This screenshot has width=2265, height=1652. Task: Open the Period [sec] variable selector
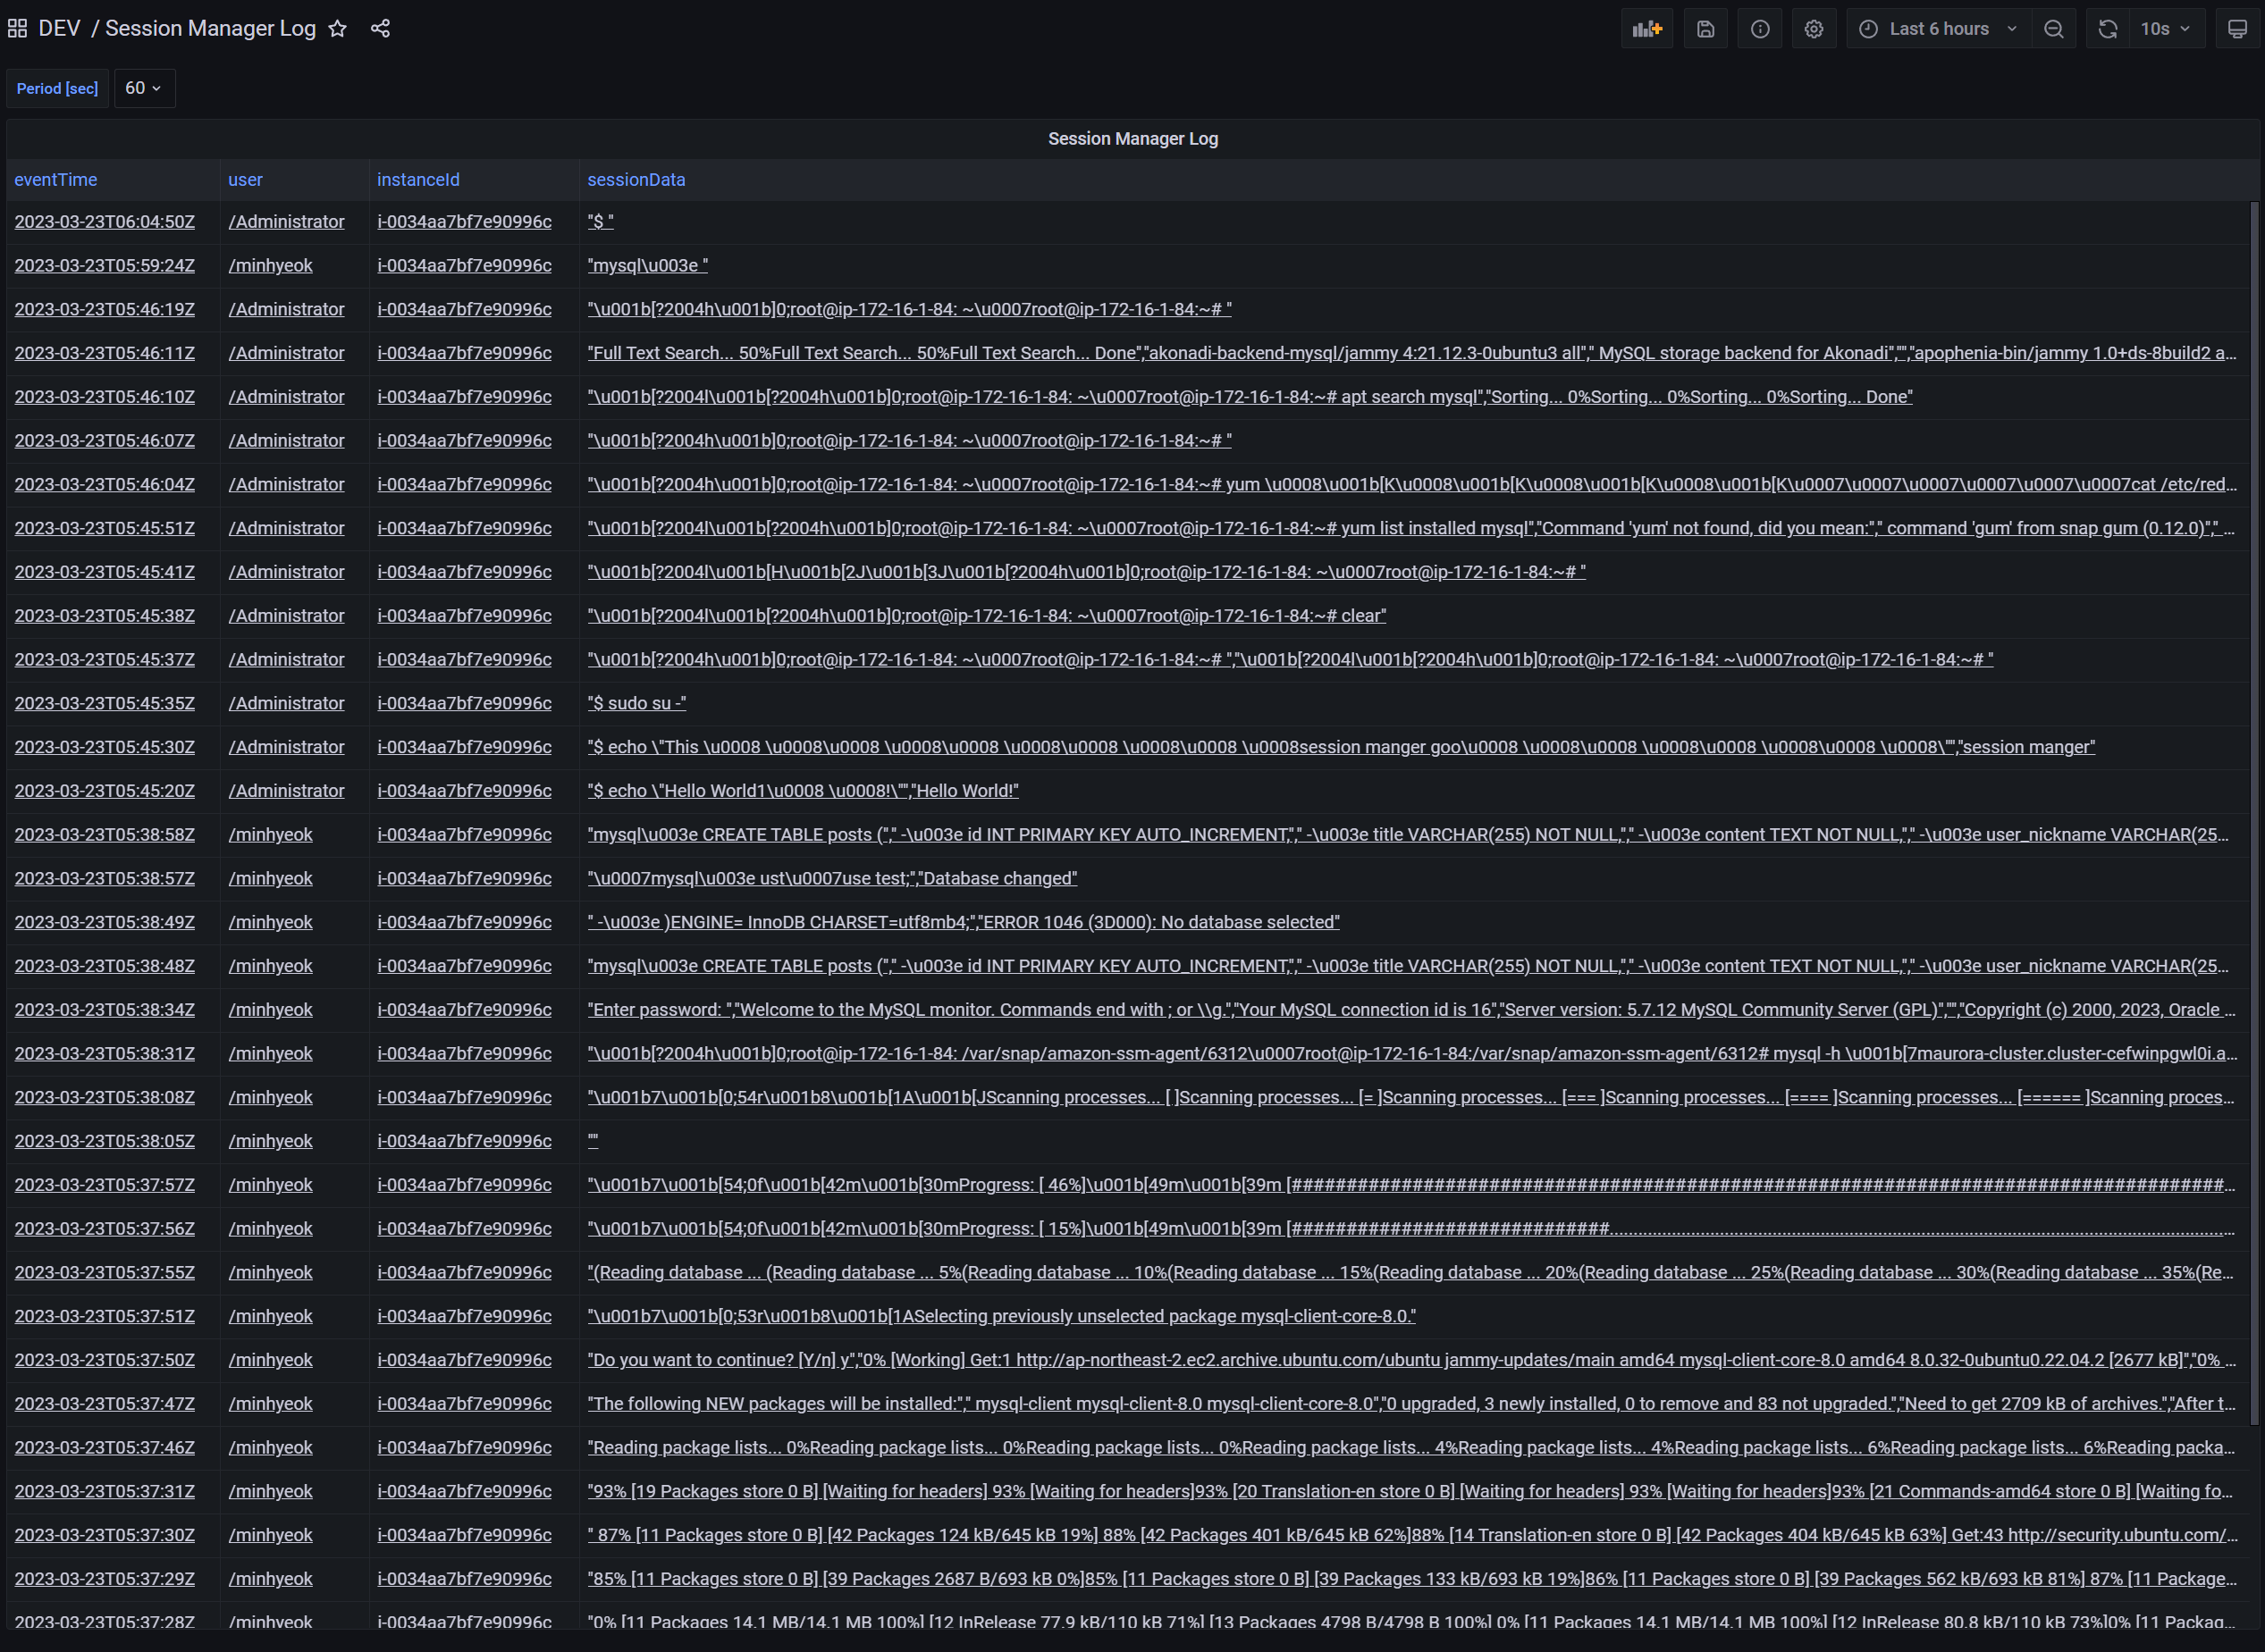[x=144, y=88]
